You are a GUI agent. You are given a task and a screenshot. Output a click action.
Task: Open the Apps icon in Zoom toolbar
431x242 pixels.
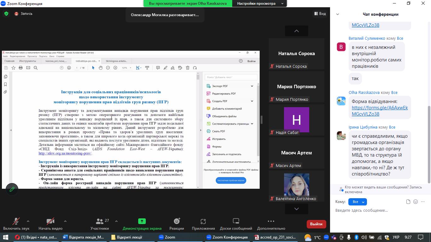point(203,222)
